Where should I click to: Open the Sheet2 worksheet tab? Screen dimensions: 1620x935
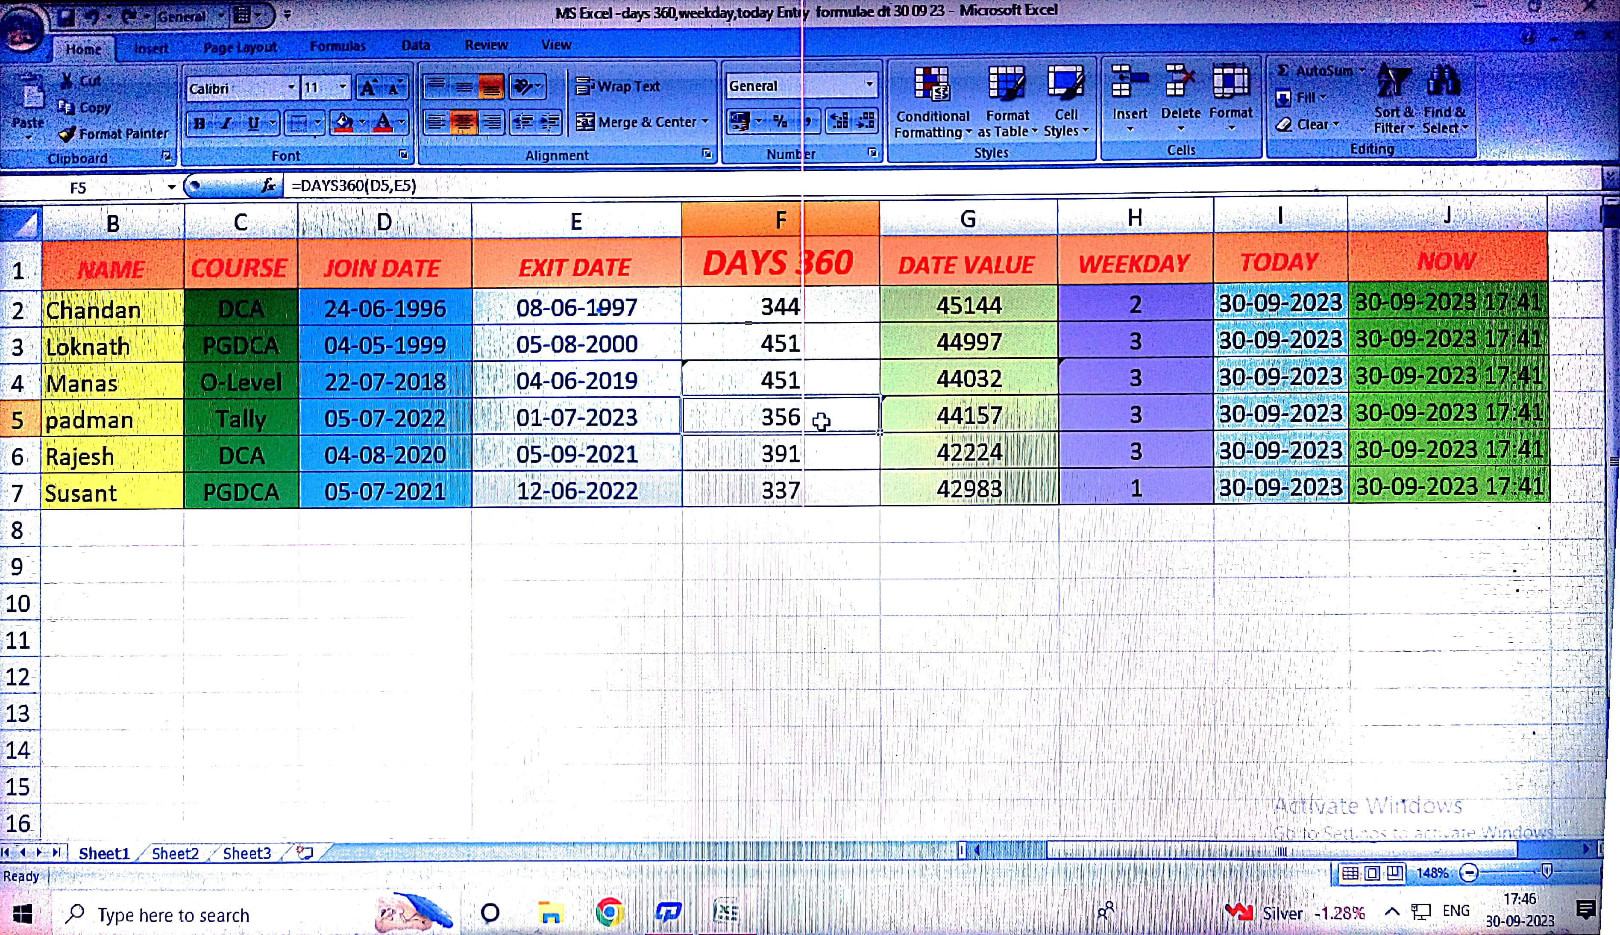click(x=175, y=853)
